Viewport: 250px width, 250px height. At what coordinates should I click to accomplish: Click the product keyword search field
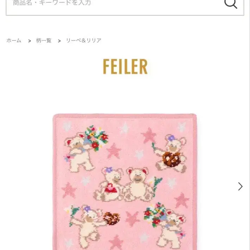125,6
